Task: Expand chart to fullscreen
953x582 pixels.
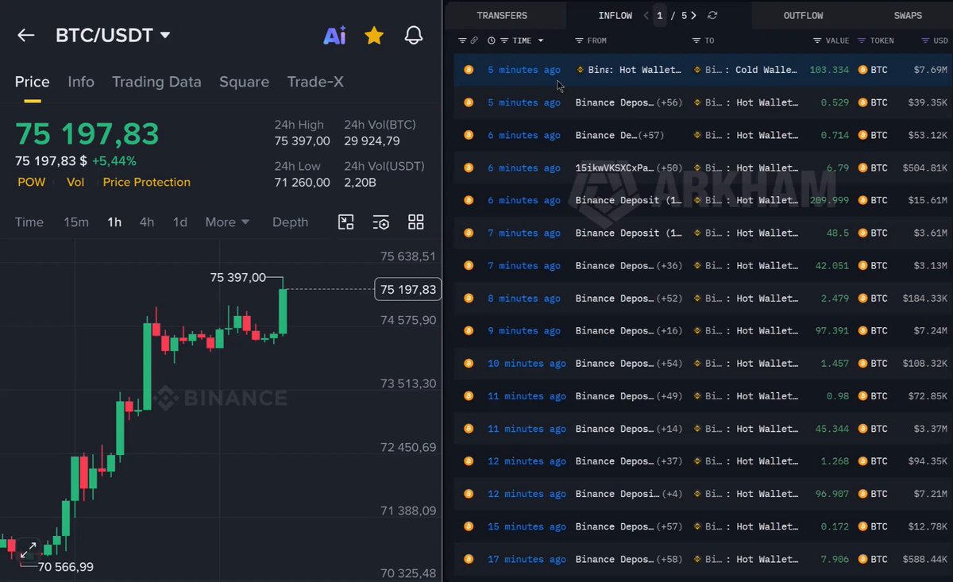Action: [x=29, y=548]
